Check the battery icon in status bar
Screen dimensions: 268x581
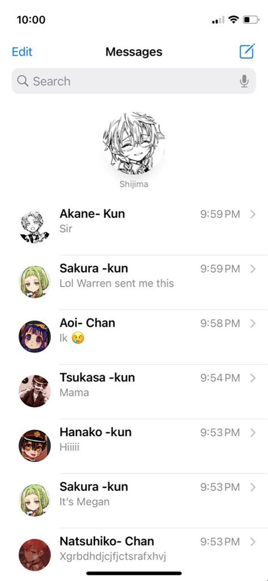tap(251, 20)
